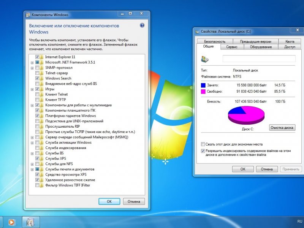Click the Windows Components title bar icon

[28, 15]
